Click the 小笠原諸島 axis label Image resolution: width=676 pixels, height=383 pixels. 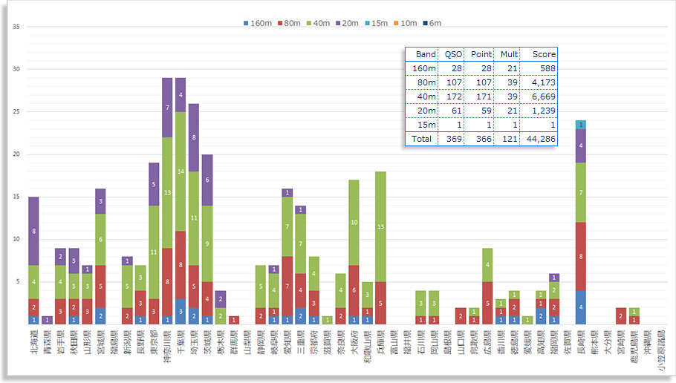point(660,351)
